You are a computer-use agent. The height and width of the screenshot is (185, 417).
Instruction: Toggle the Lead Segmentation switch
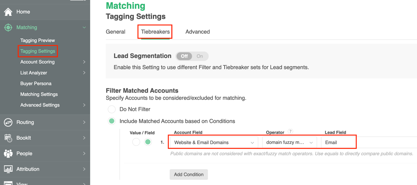192,56
